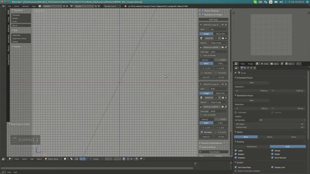The width and height of the screenshot is (310, 174).
Task: Toggle the Lights shading checkbox
Action: 236,151
